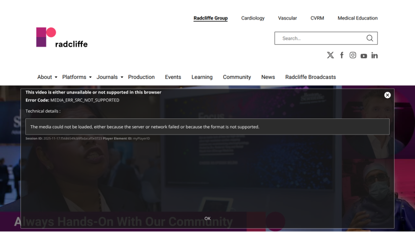Image resolution: width=415 pixels, height=233 pixels.
Task: Go to the Production page
Action: pos(141,77)
